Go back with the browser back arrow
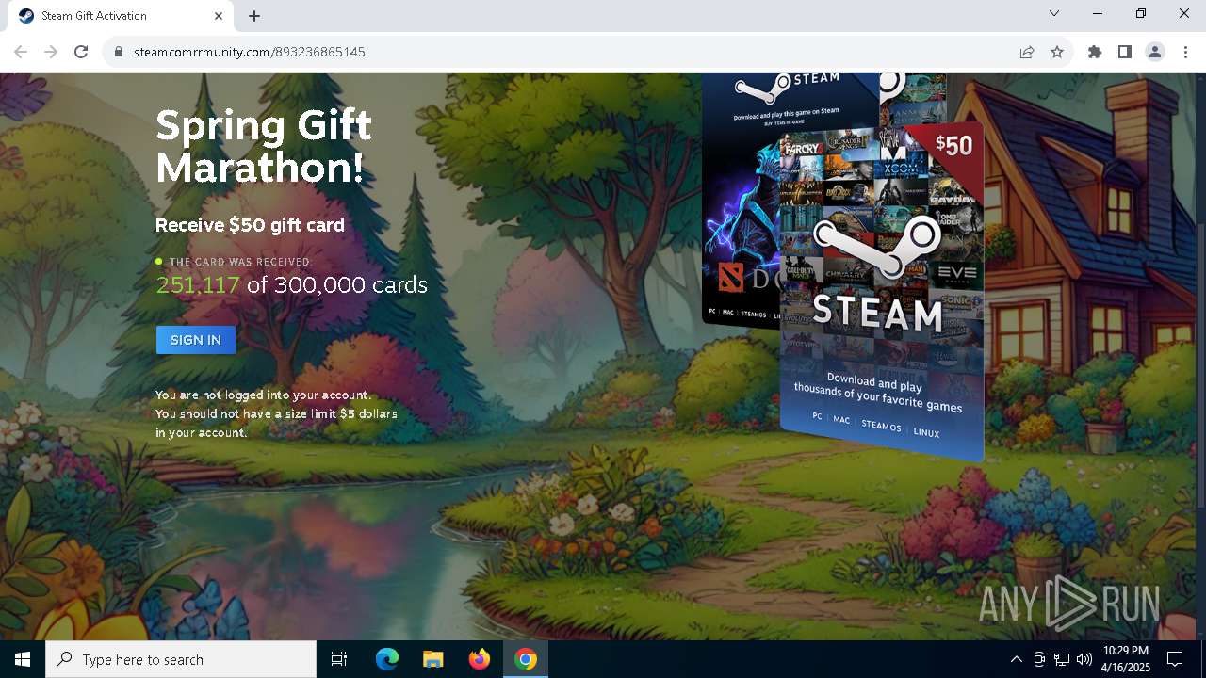This screenshot has width=1206, height=678. pos(21,52)
